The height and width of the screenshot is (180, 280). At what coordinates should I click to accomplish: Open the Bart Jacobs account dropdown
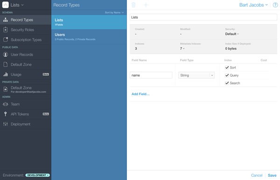(x=253, y=5)
